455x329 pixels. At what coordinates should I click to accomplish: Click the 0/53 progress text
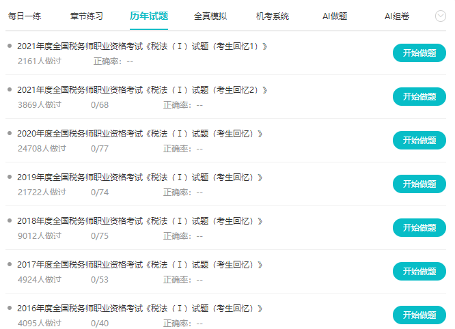pyautogui.click(x=100, y=280)
